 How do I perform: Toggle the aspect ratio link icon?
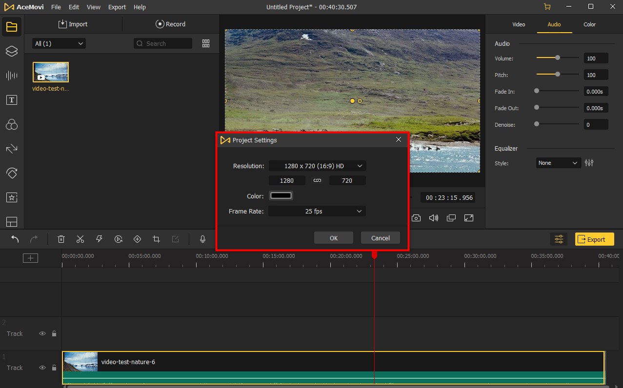tap(317, 180)
